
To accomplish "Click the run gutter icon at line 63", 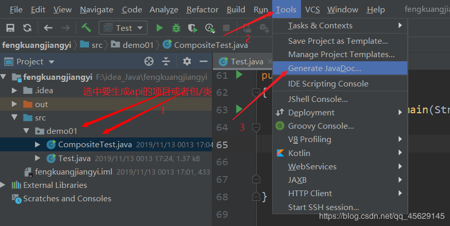I will (x=239, y=109).
